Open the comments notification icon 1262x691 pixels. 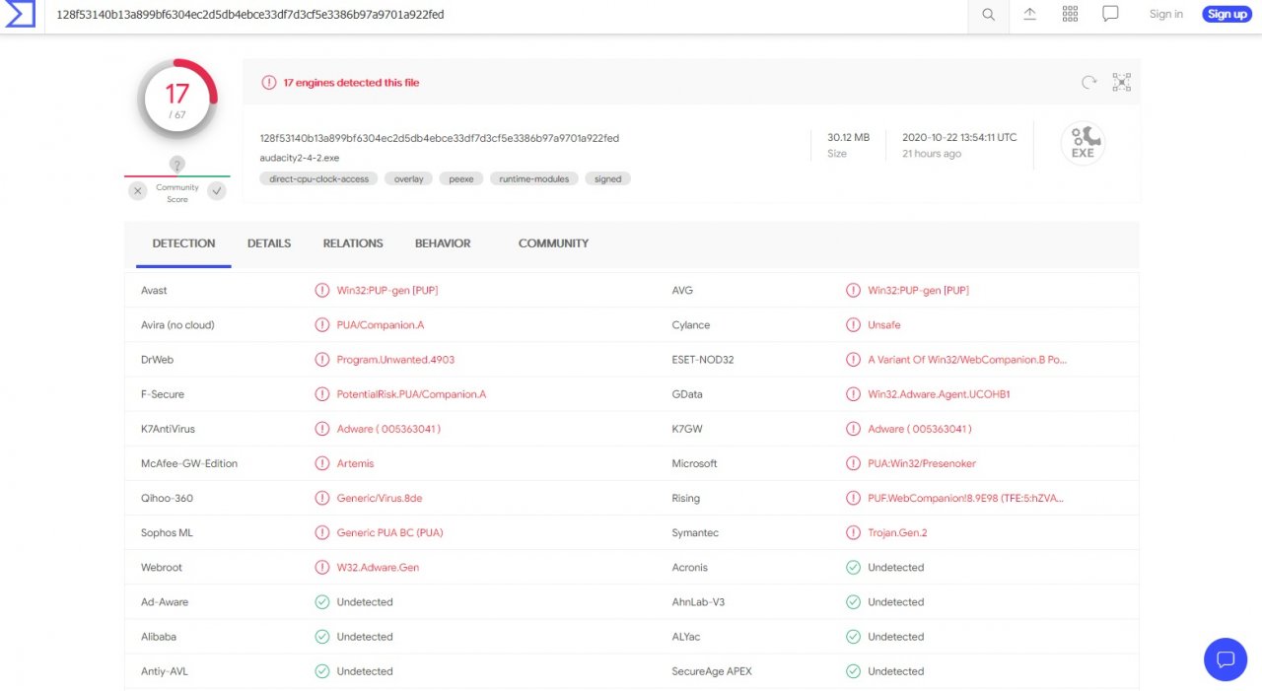pos(1110,14)
